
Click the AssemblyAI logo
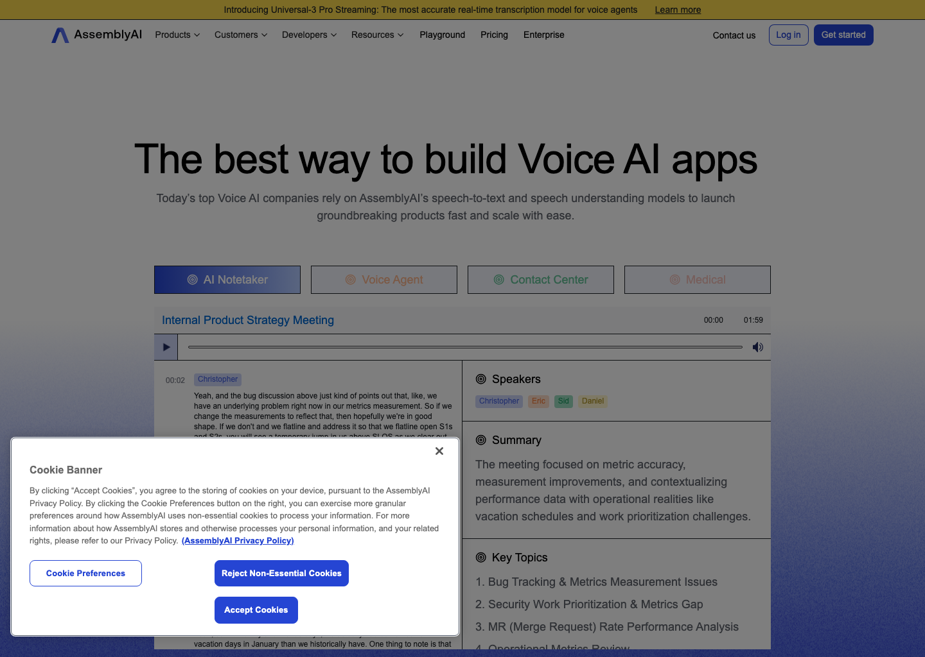[96, 35]
